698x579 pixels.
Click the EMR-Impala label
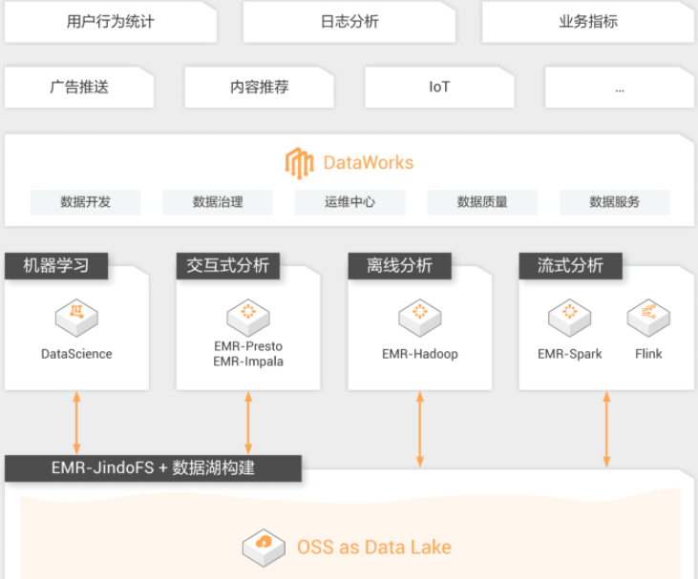point(248,362)
